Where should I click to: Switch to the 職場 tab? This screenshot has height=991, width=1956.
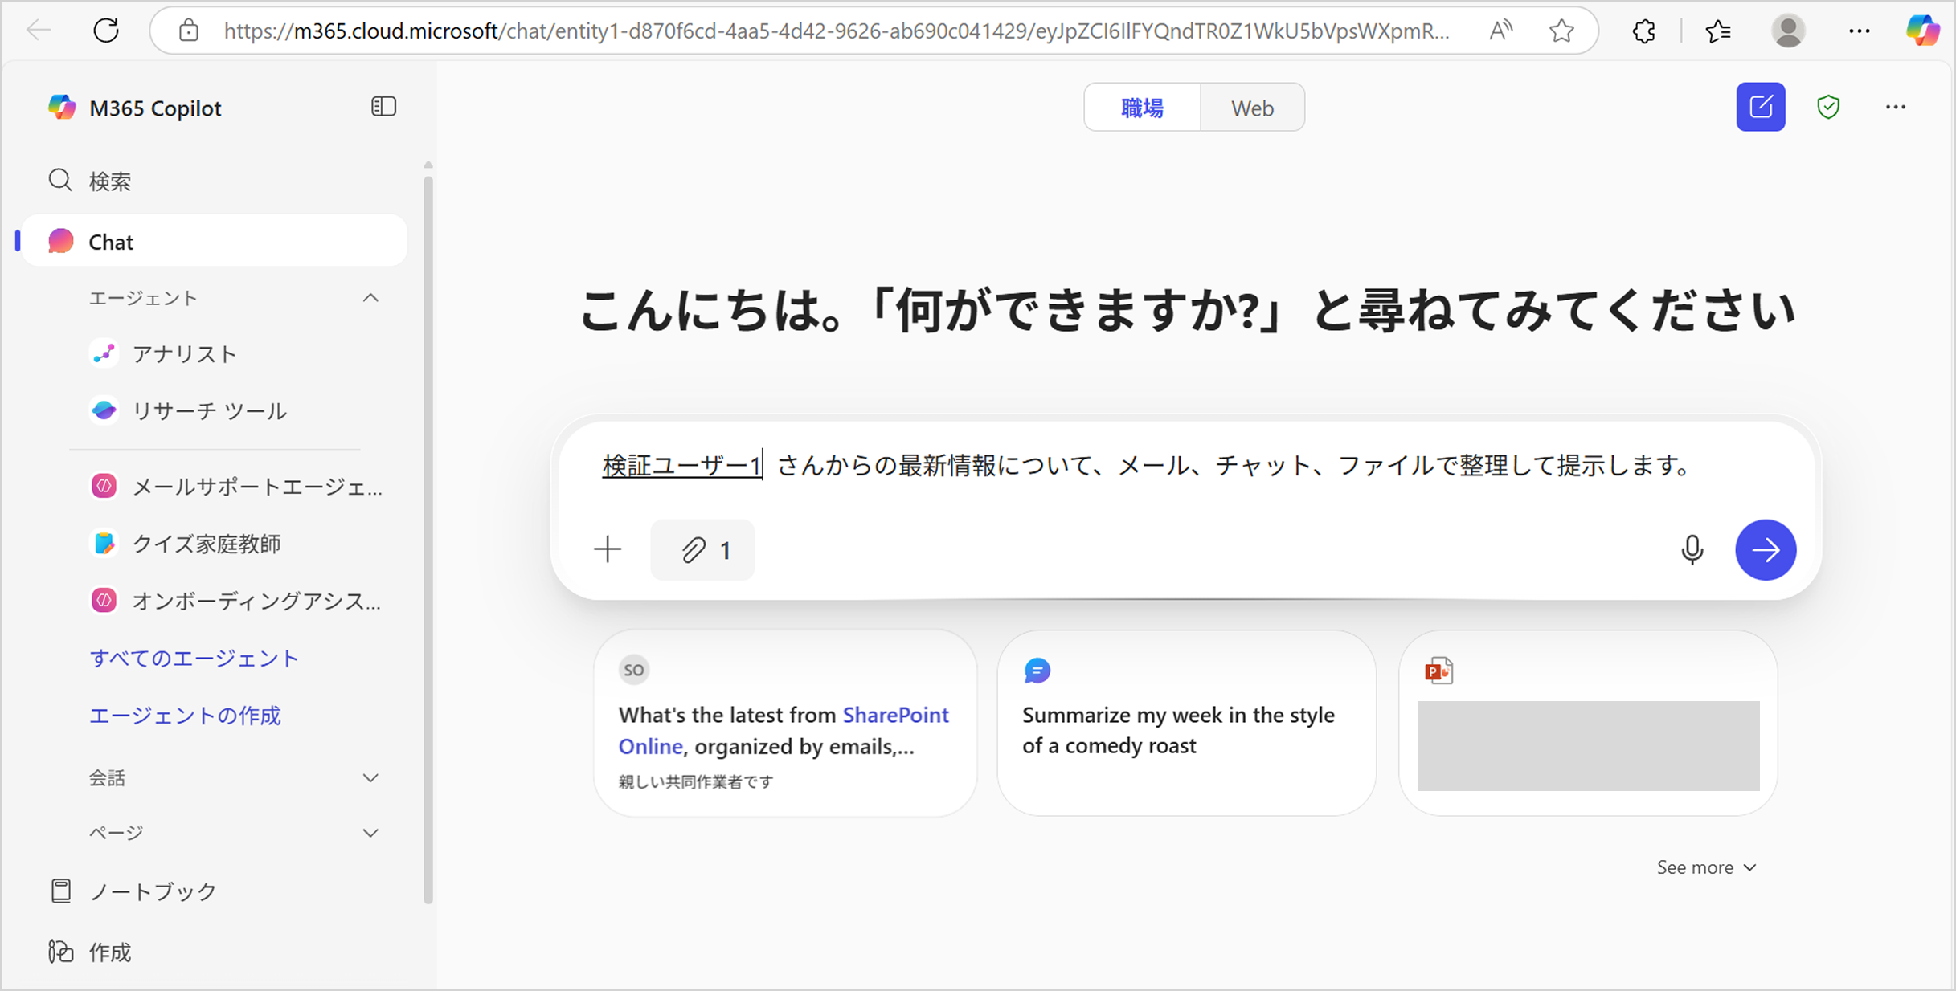coord(1142,108)
